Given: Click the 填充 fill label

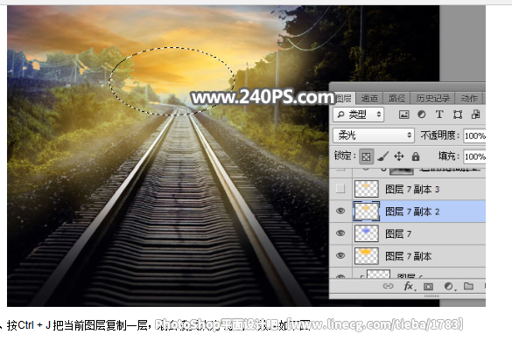Looking at the screenshot, I should [x=449, y=157].
